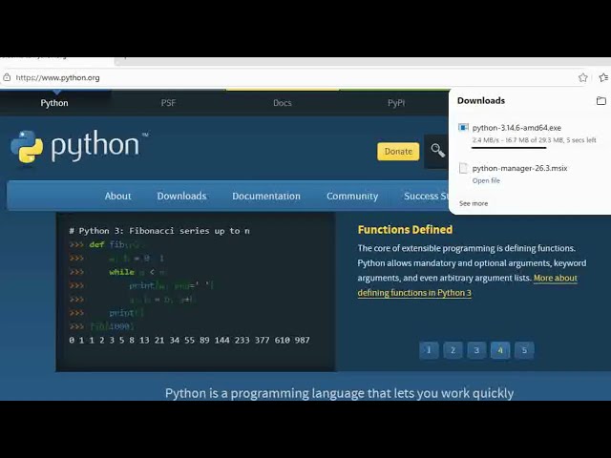Bookmark this page with the star icon
Screen dimensions: 611x458
583,77
